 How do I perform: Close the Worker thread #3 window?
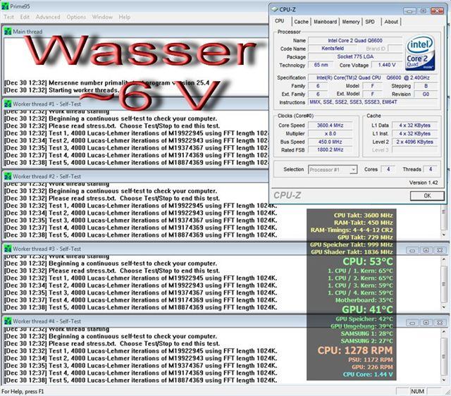click(440, 250)
